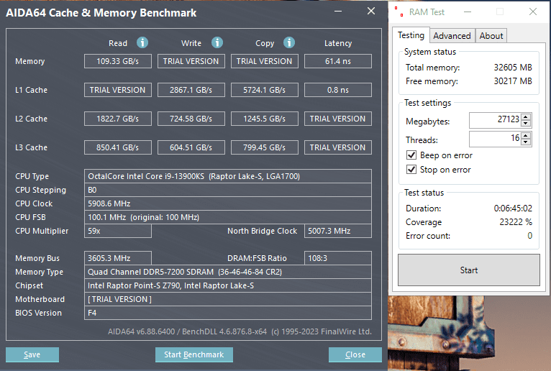Click Memory copy TRIAL VERSION cell

[x=264, y=61]
